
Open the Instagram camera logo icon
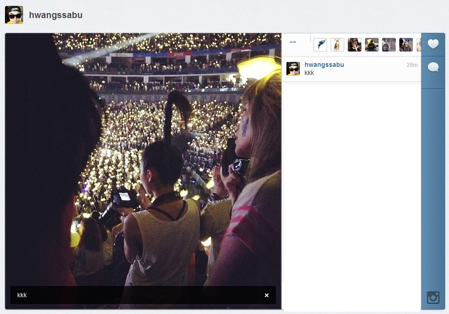tap(433, 298)
